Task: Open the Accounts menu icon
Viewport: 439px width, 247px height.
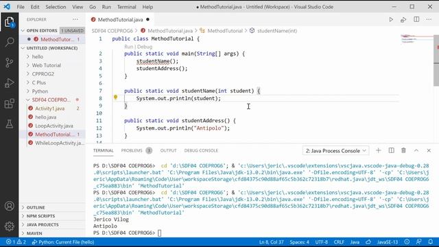Action: click(9, 206)
